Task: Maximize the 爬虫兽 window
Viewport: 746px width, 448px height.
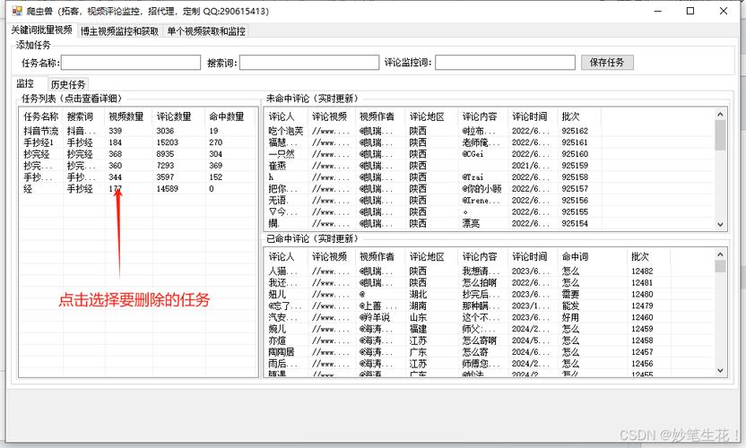Action: [x=690, y=11]
